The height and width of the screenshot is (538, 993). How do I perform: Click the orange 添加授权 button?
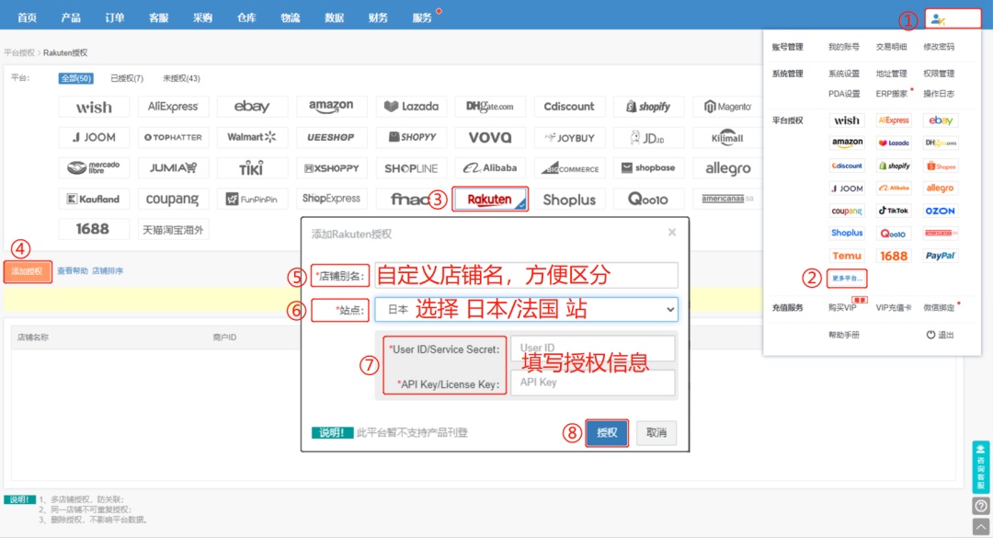[28, 271]
